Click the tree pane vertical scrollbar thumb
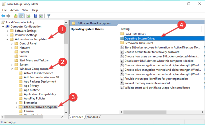The height and width of the screenshot is (125, 205). point(66,34)
